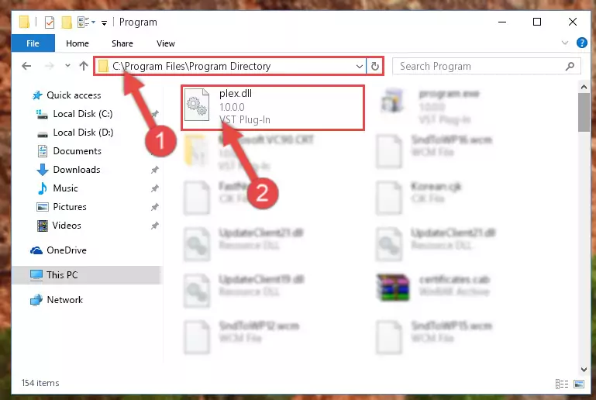Switch to details list view
This screenshot has width=596, height=400.
point(561,384)
